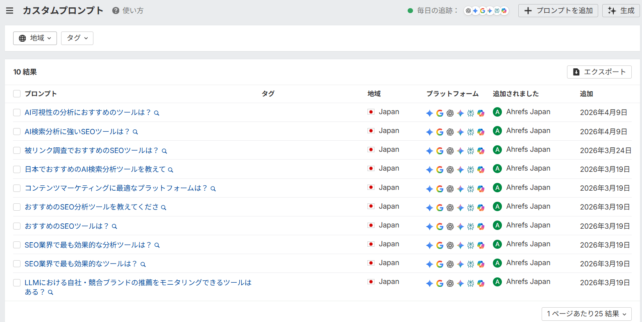This screenshot has width=642, height=322.
Task: Click magnifier icon after AI検索分析に強いSEOツール prompt
Action: pos(135,132)
